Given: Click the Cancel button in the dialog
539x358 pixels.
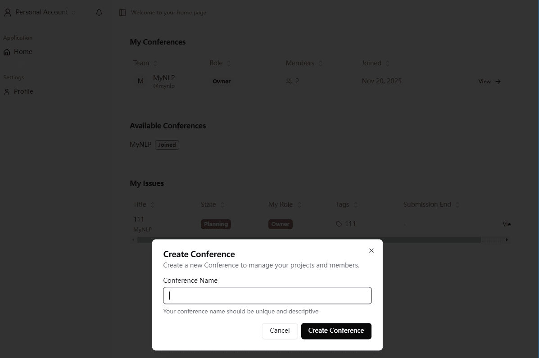Looking at the screenshot, I should 280,331.
